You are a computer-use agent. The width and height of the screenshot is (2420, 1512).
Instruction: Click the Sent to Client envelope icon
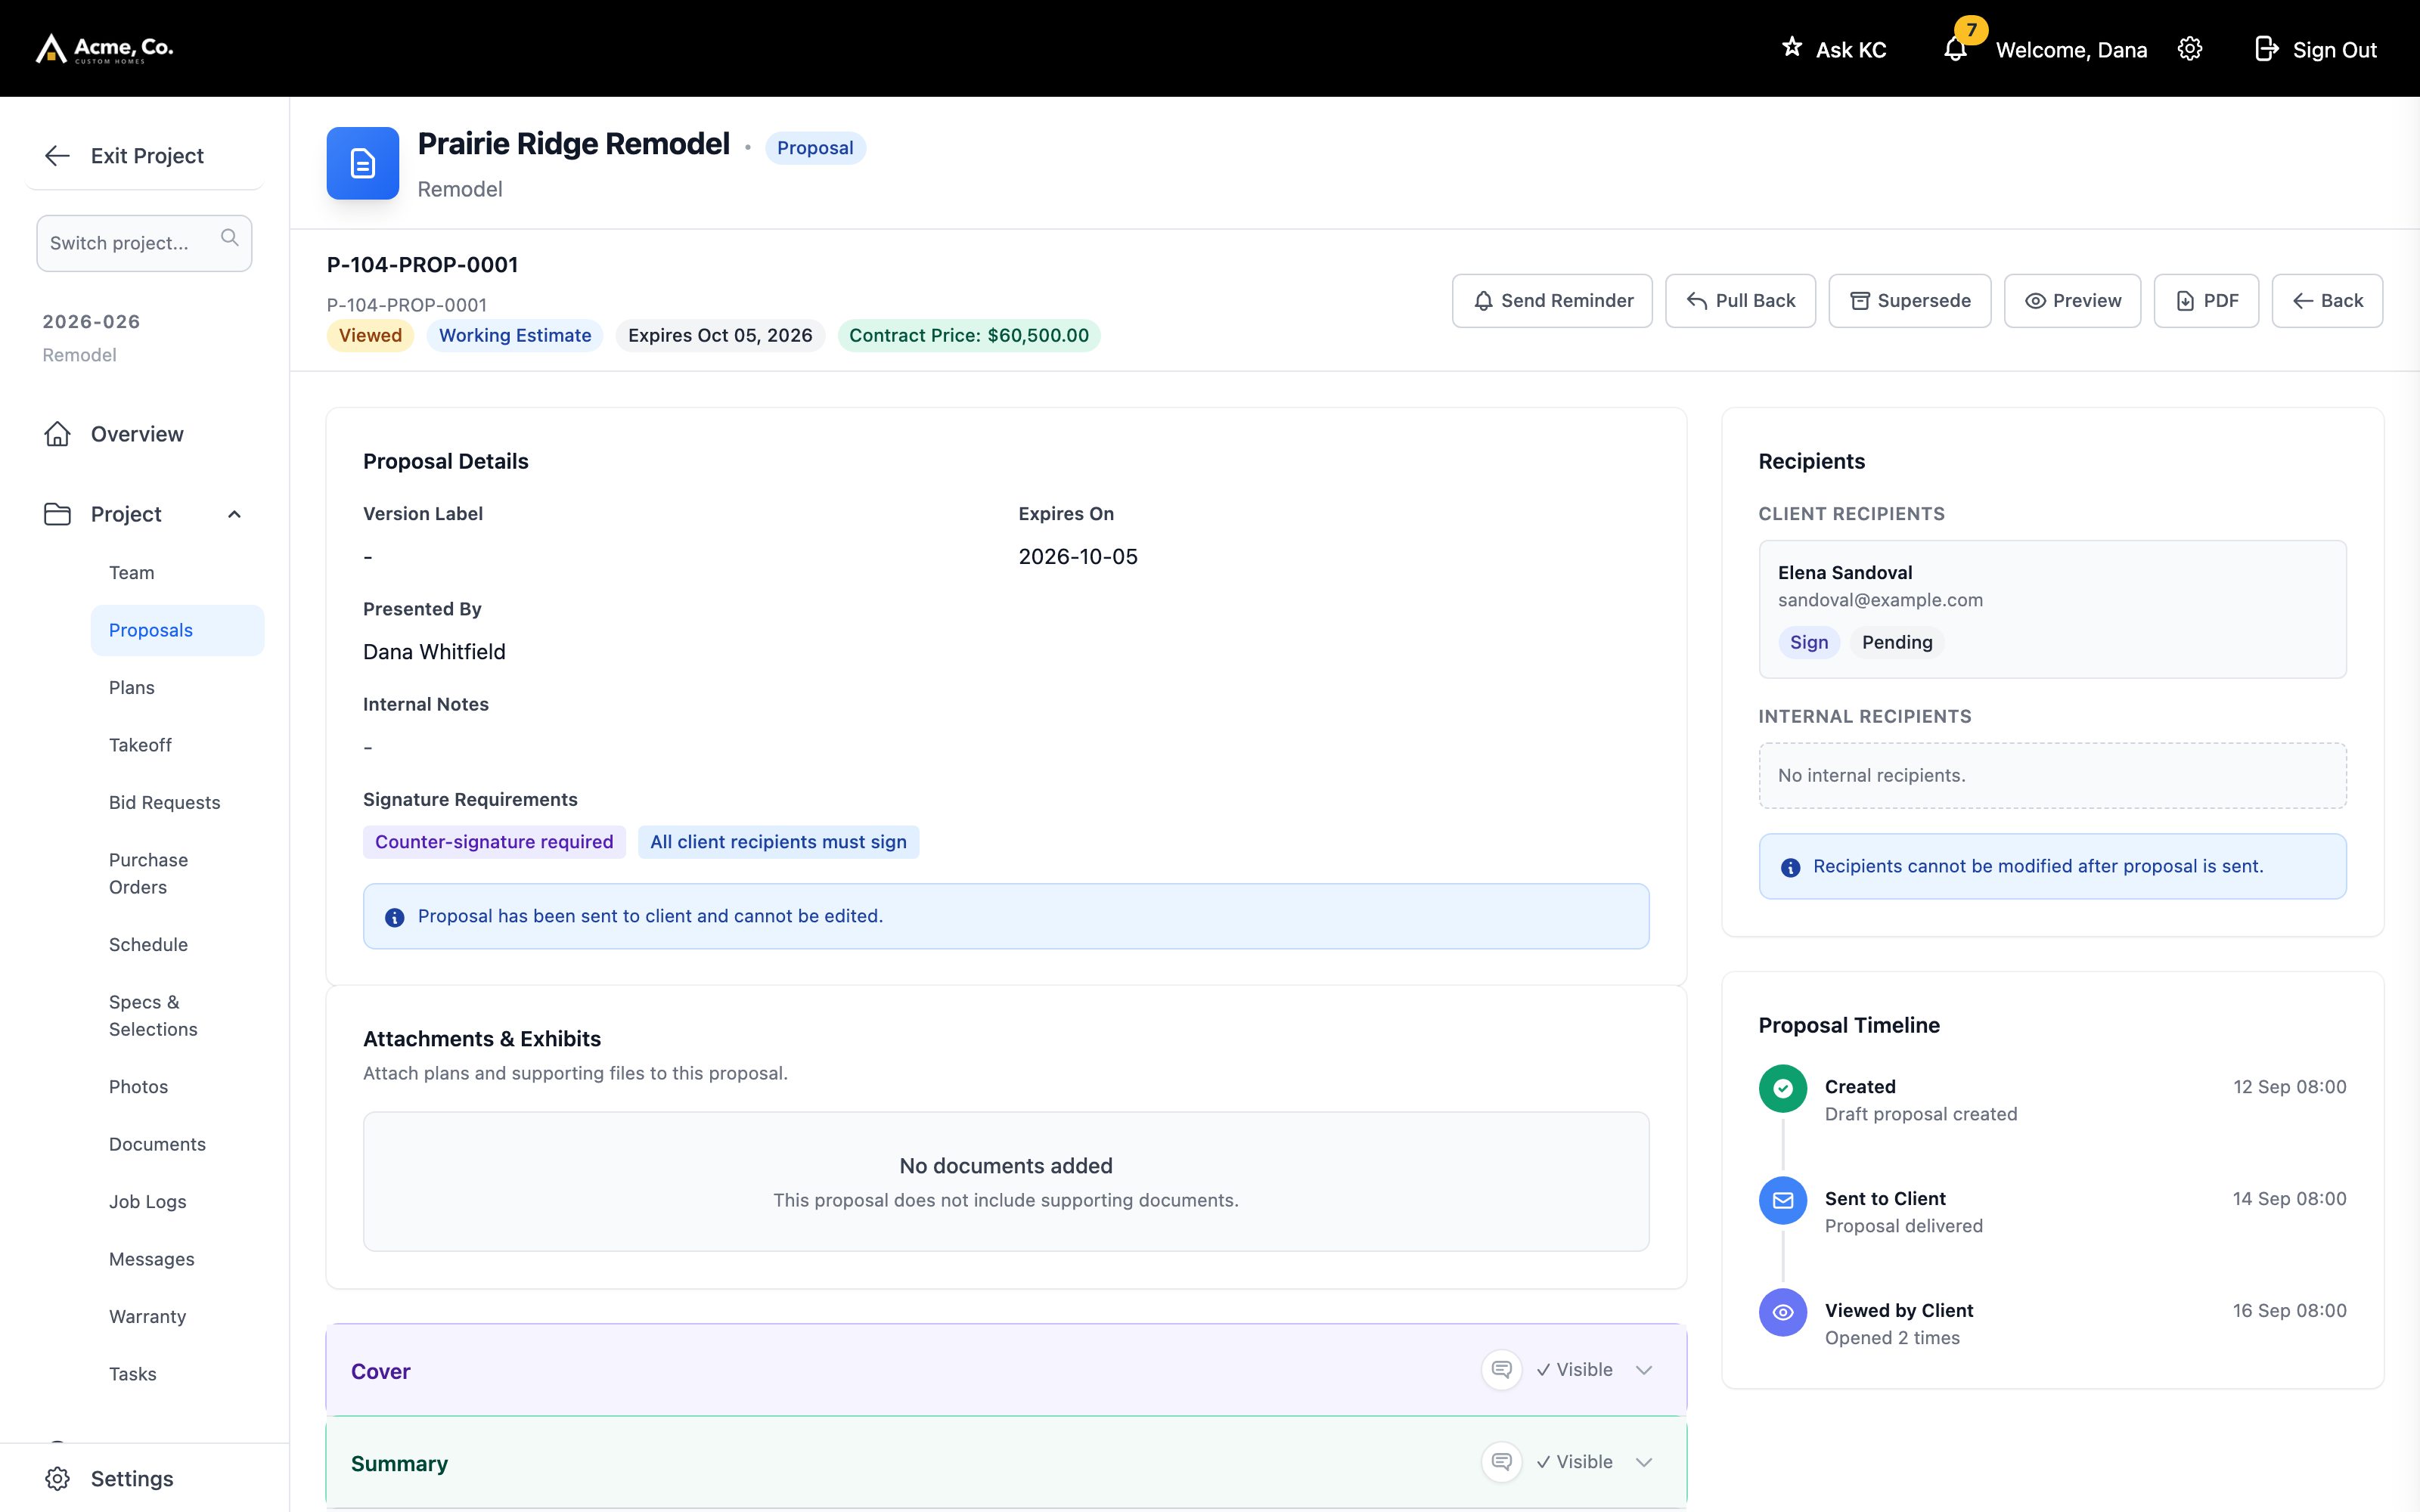tap(1783, 1201)
